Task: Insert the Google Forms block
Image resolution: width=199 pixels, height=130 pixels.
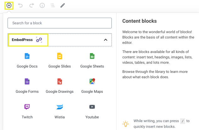Action: click(27, 86)
